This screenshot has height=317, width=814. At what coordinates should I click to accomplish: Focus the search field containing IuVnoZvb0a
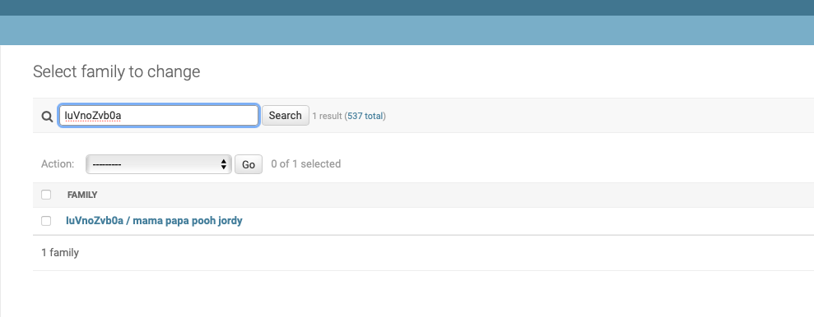coord(158,116)
